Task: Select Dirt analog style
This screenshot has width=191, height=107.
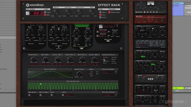Action: pos(105,63)
